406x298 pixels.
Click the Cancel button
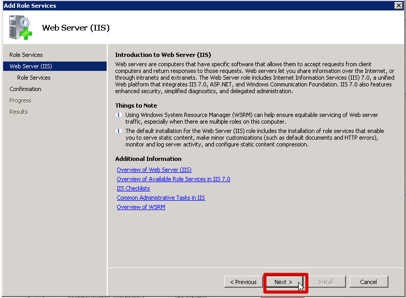click(x=369, y=282)
